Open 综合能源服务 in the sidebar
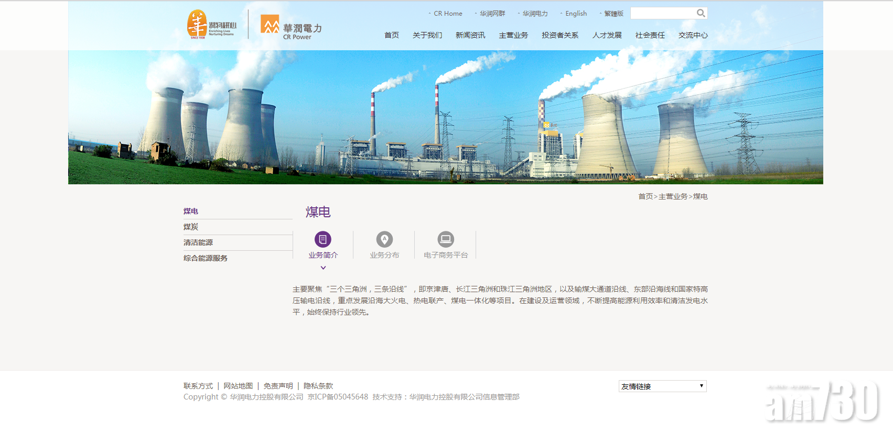 pos(206,258)
